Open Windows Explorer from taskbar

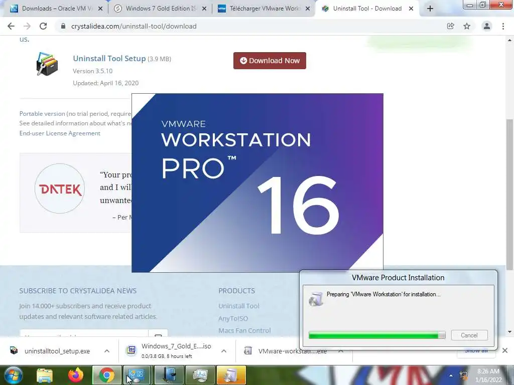(45, 375)
